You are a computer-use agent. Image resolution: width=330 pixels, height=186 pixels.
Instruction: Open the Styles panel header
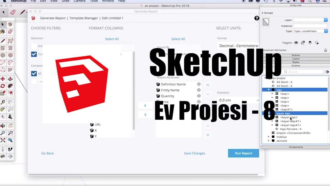tap(295, 62)
